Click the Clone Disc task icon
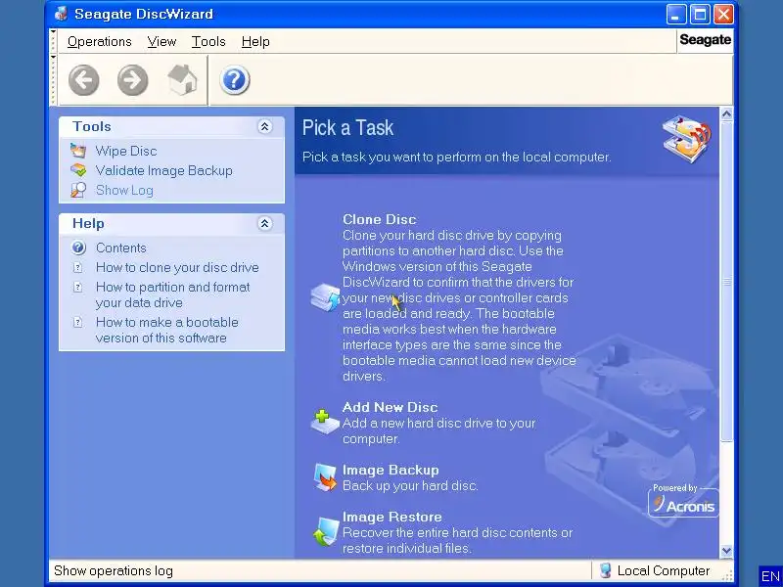 coord(325,297)
